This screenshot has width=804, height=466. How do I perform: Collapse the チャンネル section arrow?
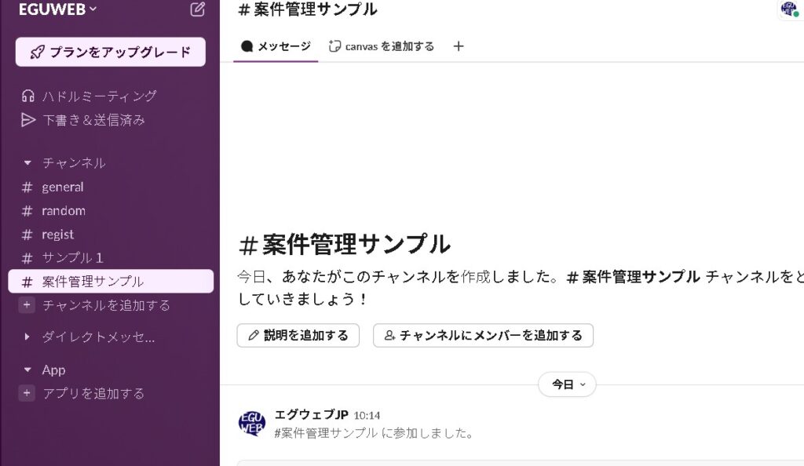27,163
